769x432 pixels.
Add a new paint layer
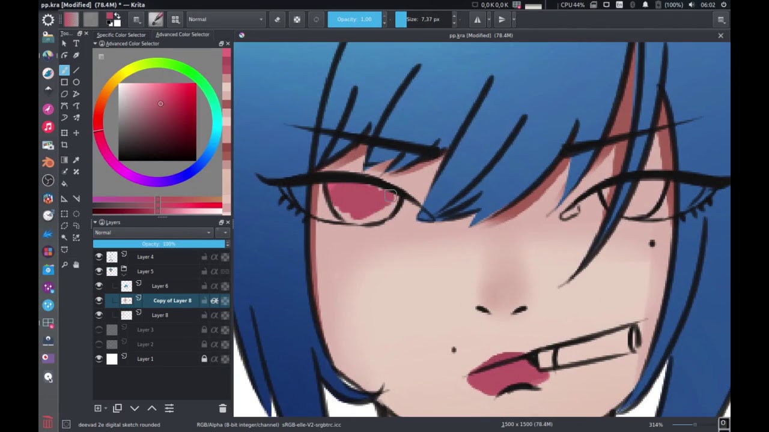[x=98, y=408]
